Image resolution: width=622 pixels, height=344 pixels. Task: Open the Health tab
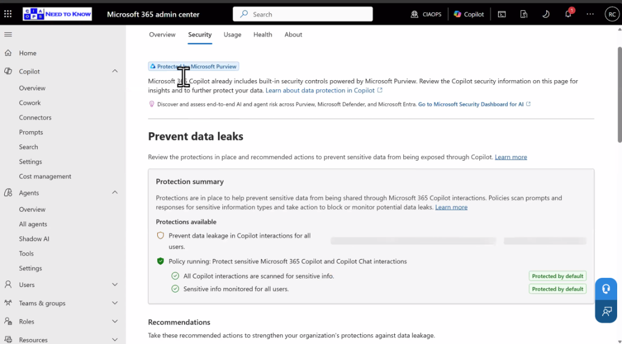coord(262,35)
